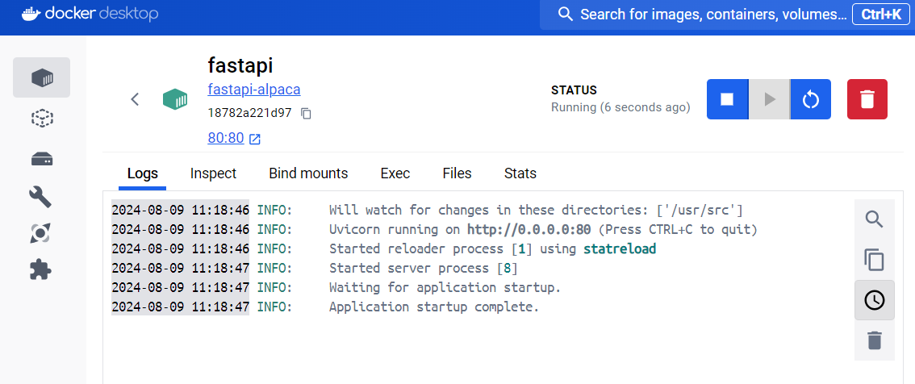Toggle log timestamps clock icon

[x=874, y=300]
